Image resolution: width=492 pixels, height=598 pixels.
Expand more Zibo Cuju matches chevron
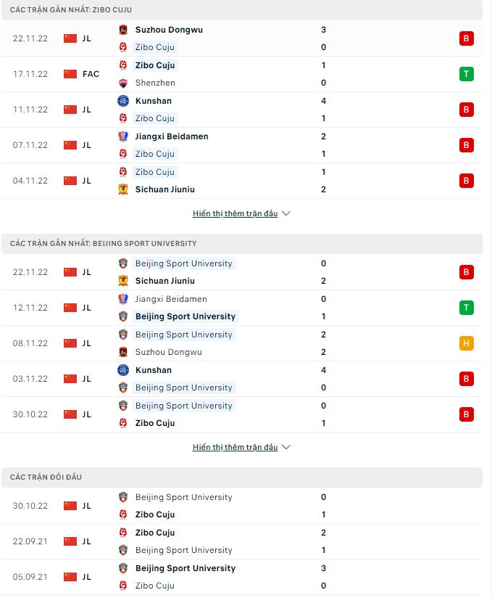[285, 214]
